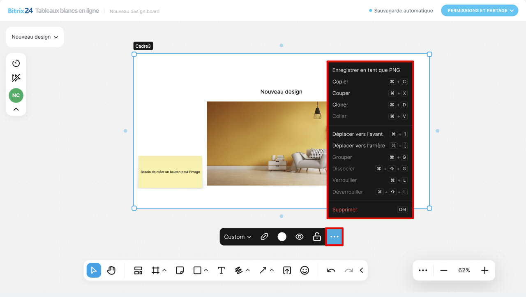Attach a link to the frame
Viewport: 526px width, 297px height.
click(264, 237)
